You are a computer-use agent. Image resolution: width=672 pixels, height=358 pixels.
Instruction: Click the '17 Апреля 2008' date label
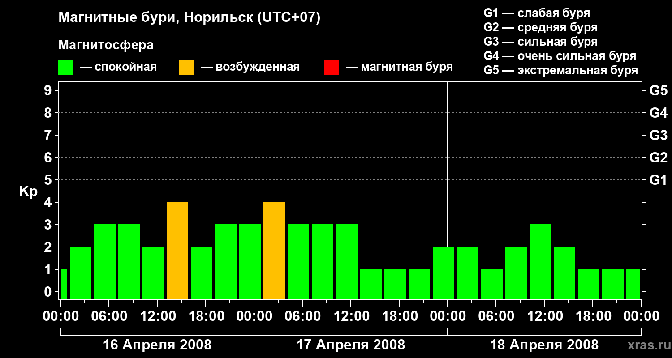(351, 345)
